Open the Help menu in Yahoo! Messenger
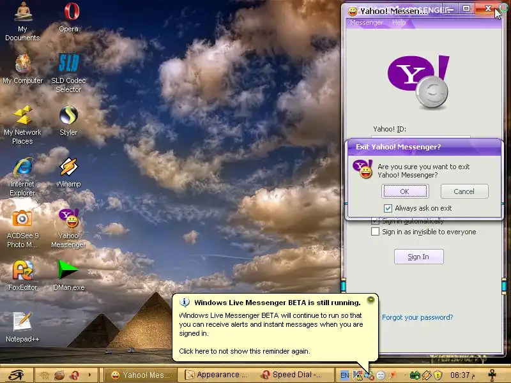The image size is (511, 383). [399, 22]
